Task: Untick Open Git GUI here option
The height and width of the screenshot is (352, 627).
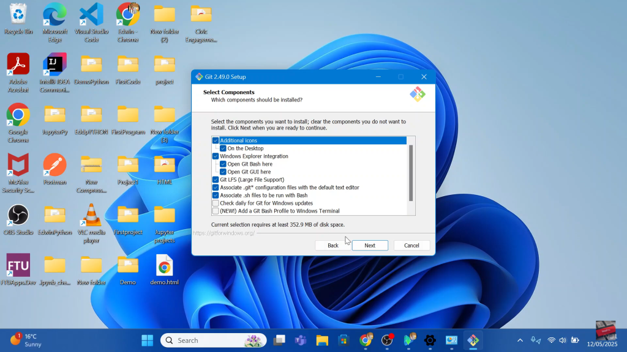Action: (x=223, y=172)
